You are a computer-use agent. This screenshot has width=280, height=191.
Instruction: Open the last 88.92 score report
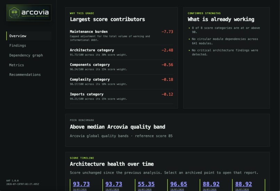click(244, 184)
